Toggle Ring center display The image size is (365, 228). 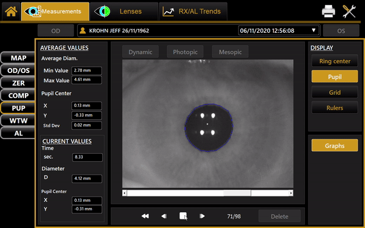[335, 61]
